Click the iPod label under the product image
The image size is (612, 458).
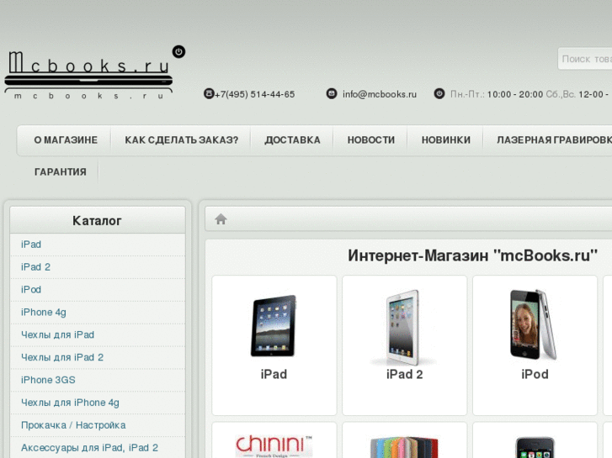point(535,374)
